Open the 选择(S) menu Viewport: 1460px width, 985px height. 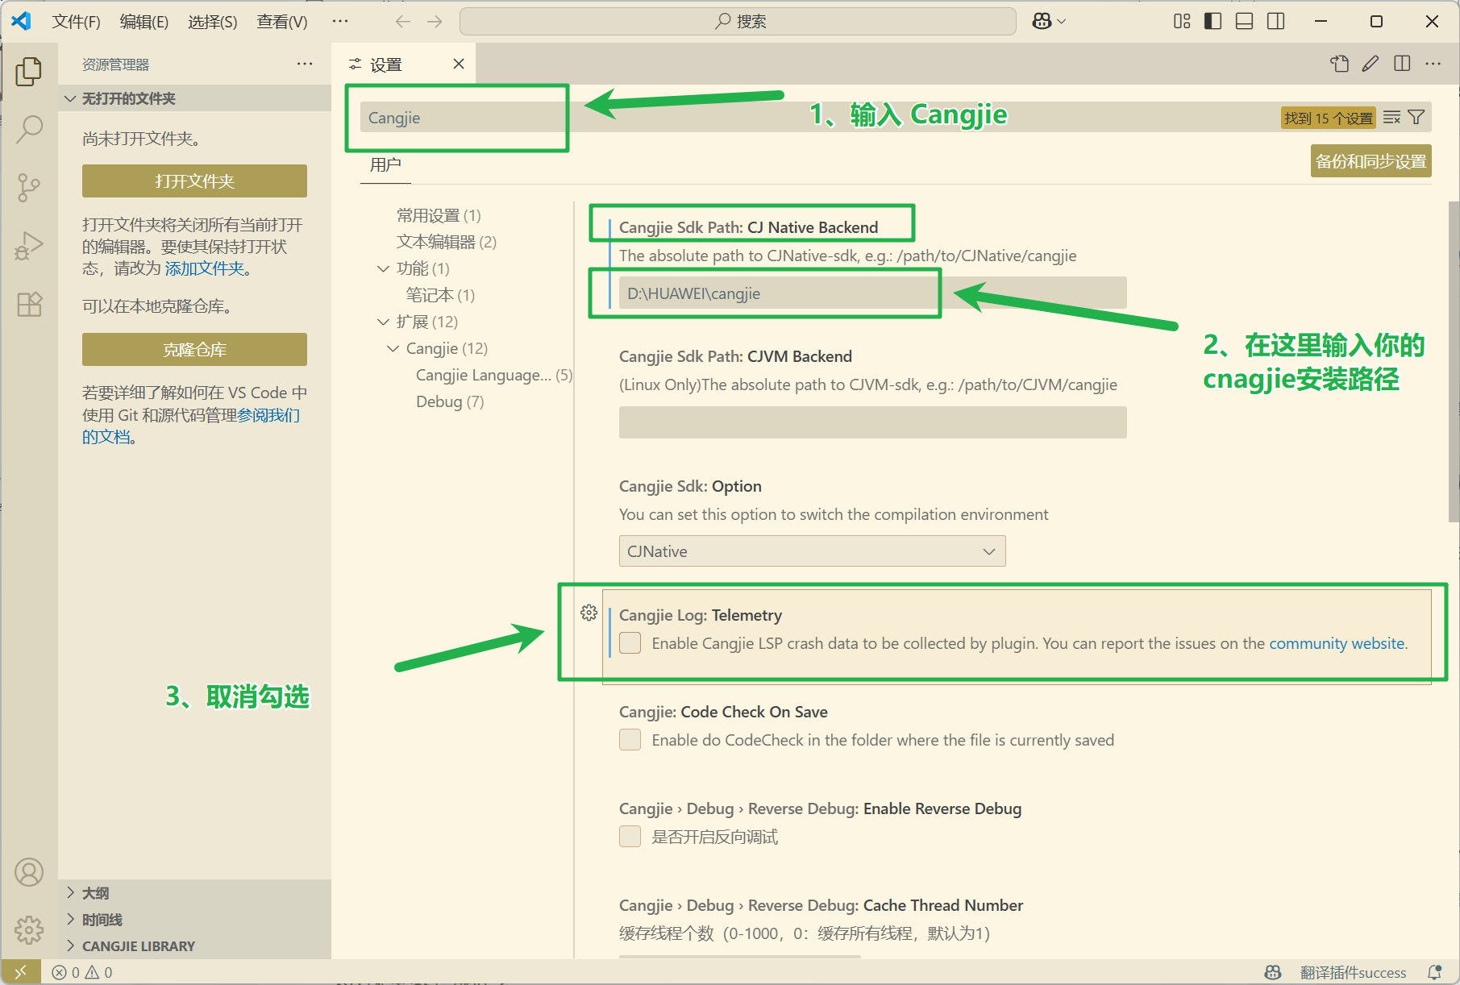tap(213, 22)
